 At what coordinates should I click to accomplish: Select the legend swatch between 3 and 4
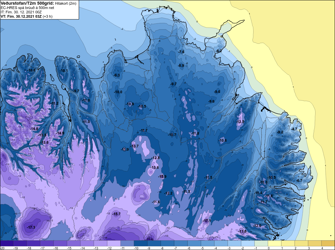click(x=315, y=243)
